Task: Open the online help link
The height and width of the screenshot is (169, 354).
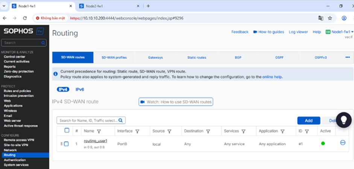Action: [x=272, y=77]
